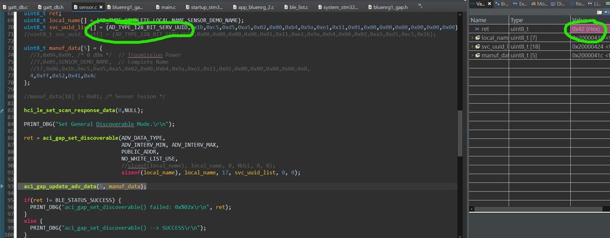The width and height of the screenshot is (610, 238).
Task: Click SENSOR_DEMO_NAME on line 69
Action: point(213,20)
